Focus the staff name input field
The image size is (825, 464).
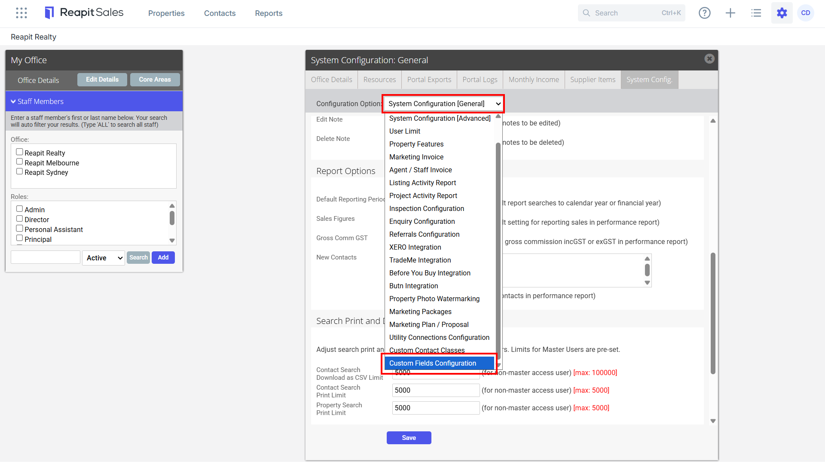tap(46, 257)
